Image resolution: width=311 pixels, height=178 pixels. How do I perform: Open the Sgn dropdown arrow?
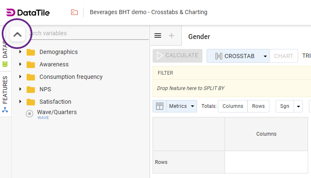298,106
